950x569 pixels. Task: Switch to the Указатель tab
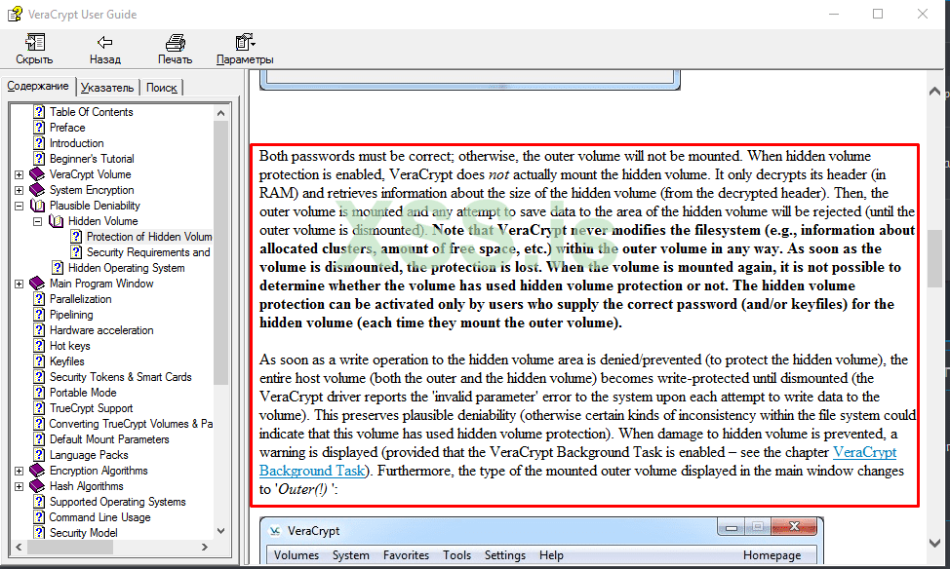(x=107, y=87)
